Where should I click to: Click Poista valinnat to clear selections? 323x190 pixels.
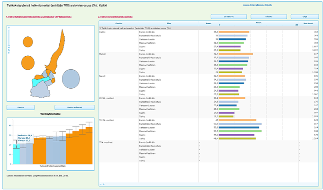(75, 108)
